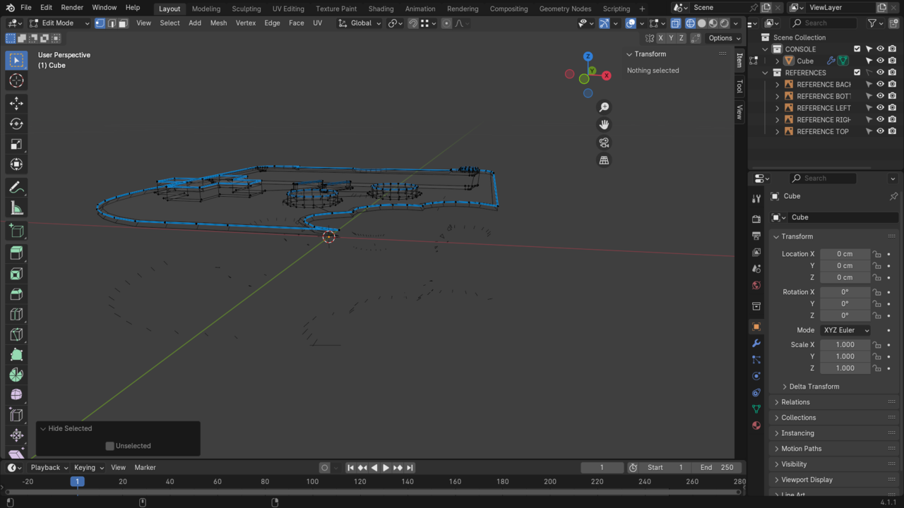
Task: Select the Bevel tool
Action: [16, 294]
